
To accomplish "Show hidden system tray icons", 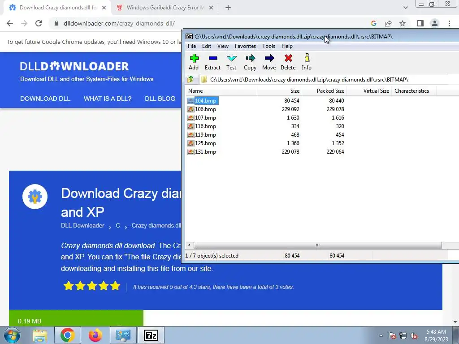I will pyautogui.click(x=381, y=335).
